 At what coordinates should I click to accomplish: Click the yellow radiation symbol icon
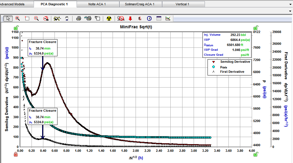109,18
